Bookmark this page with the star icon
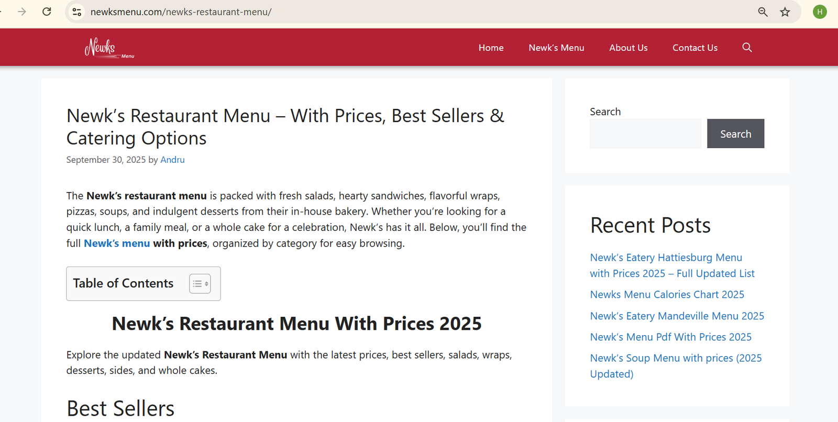This screenshot has height=422, width=838. tap(785, 12)
